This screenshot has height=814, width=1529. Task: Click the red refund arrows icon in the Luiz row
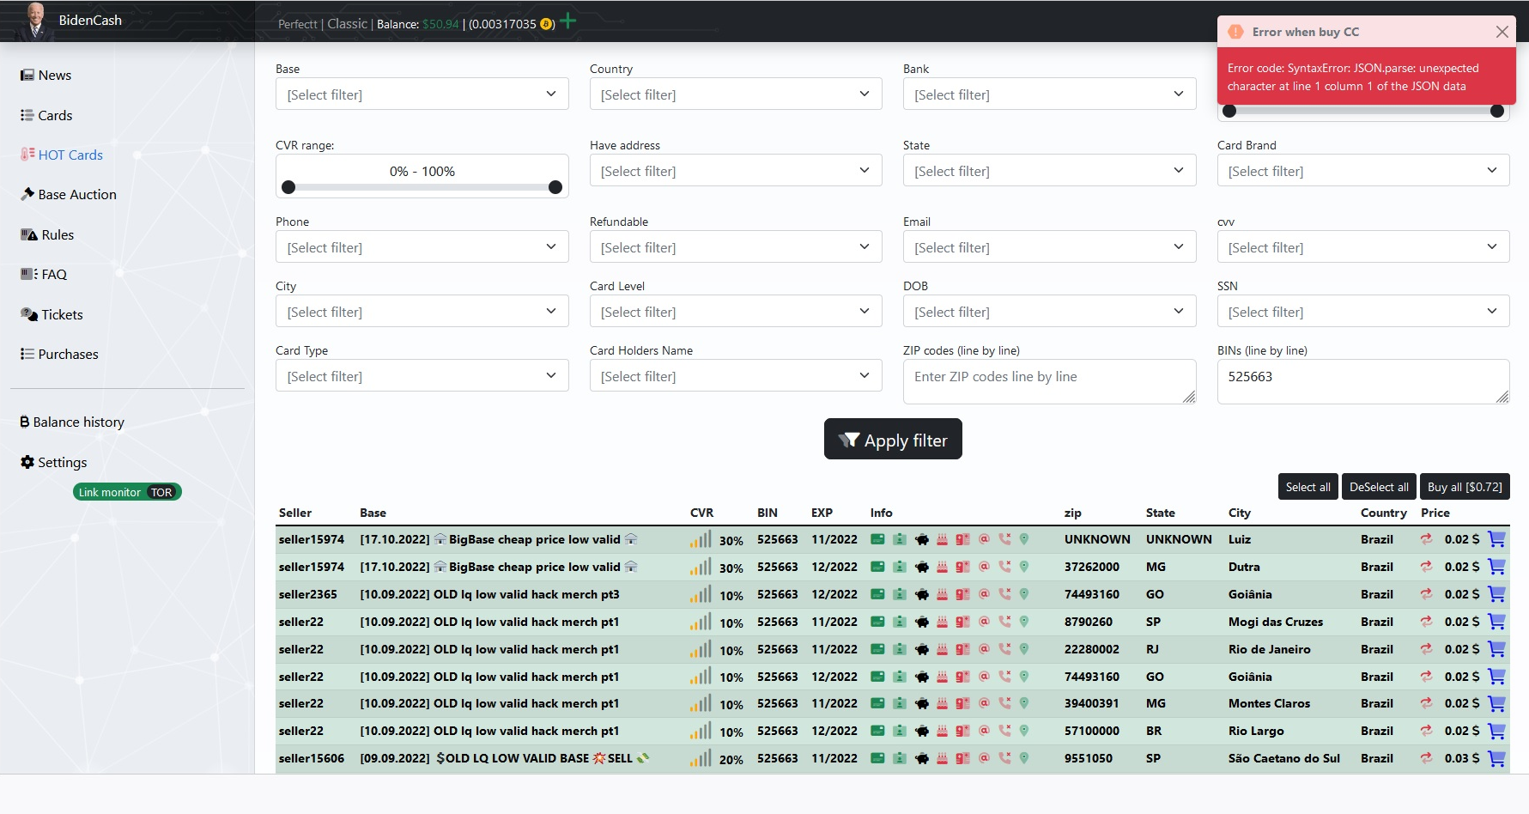pyautogui.click(x=1426, y=539)
